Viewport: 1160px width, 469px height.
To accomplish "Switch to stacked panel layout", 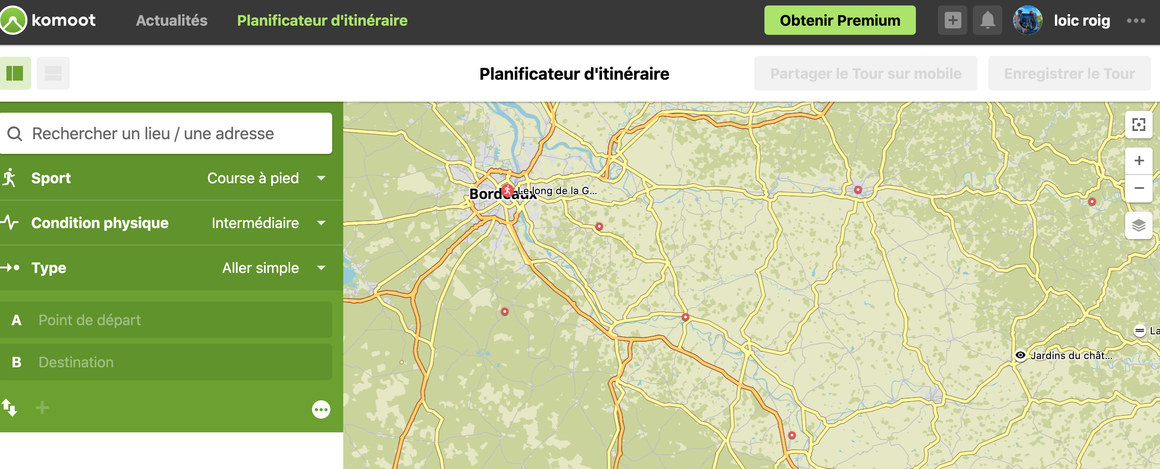I will (53, 73).
